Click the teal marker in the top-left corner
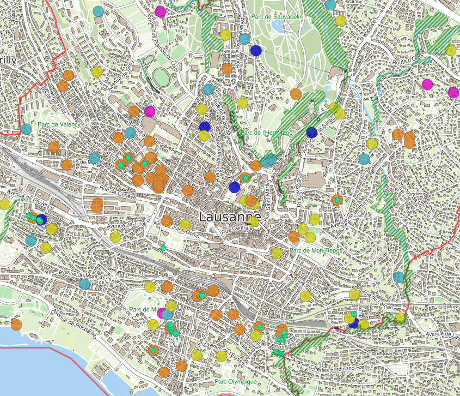Viewport: 460px width, 396px height. pos(98,11)
